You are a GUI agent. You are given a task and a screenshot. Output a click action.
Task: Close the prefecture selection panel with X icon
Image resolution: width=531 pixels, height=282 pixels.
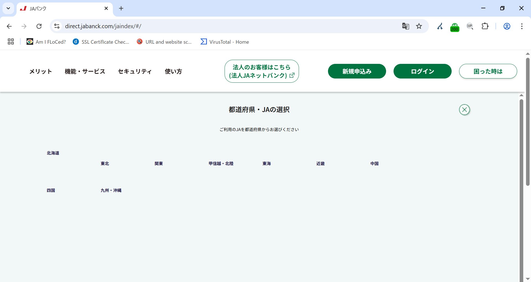tap(464, 110)
